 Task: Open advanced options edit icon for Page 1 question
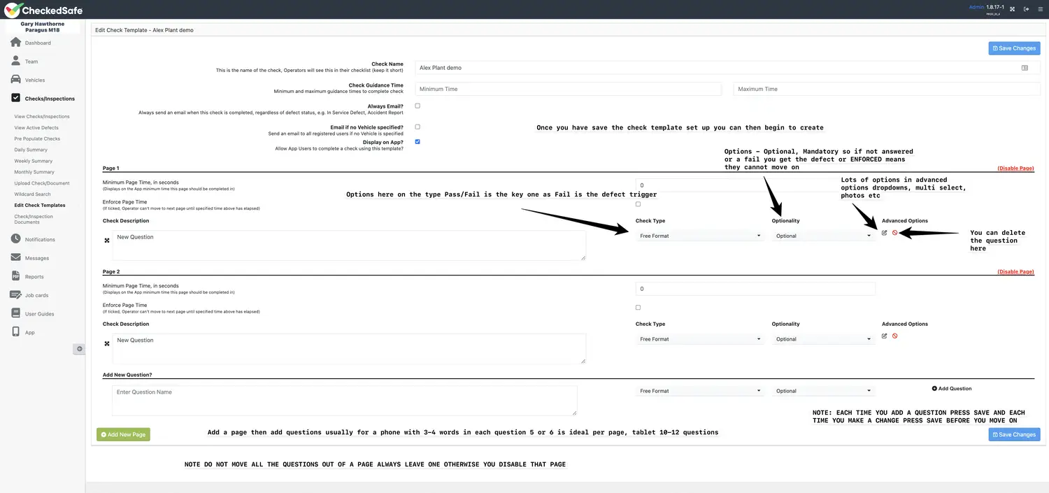884,233
